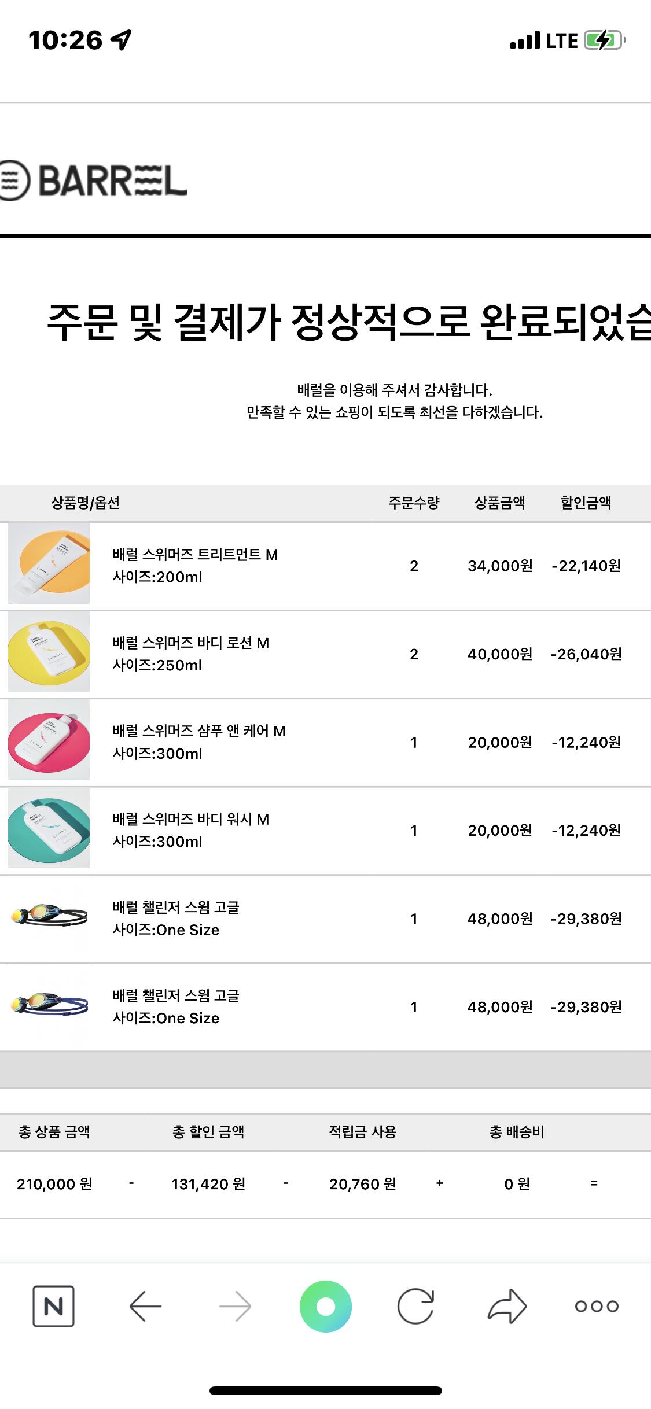Open the teal body wash thumbnail
This screenshot has width=651, height=1409.
point(49,828)
